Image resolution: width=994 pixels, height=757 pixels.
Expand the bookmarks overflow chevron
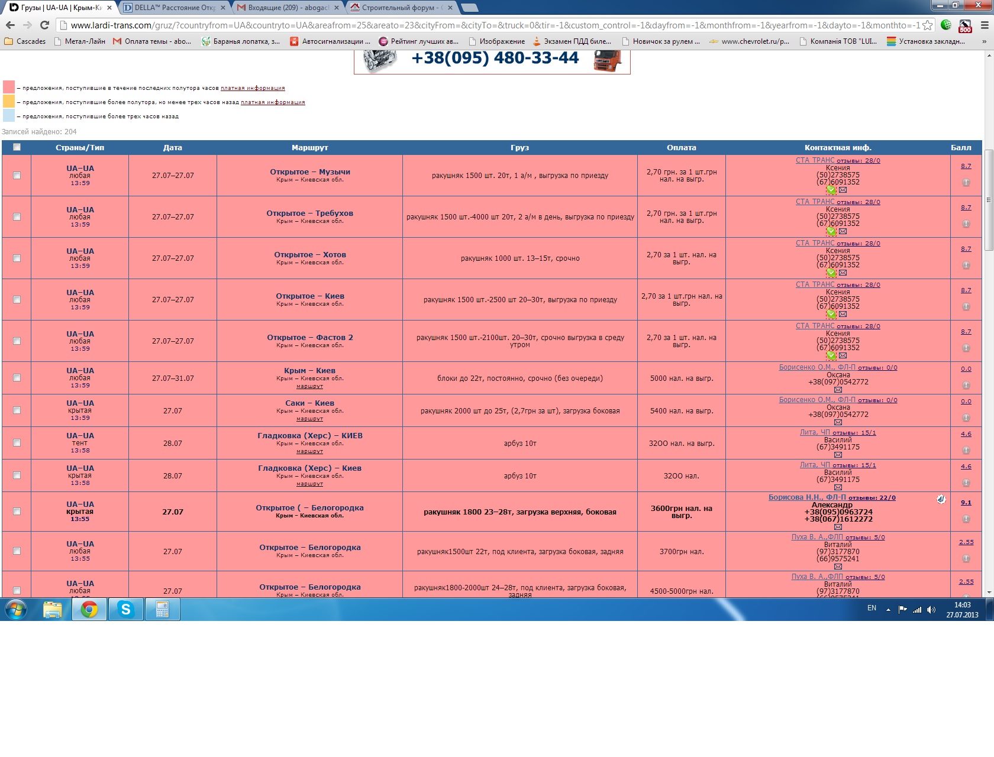pos(985,41)
